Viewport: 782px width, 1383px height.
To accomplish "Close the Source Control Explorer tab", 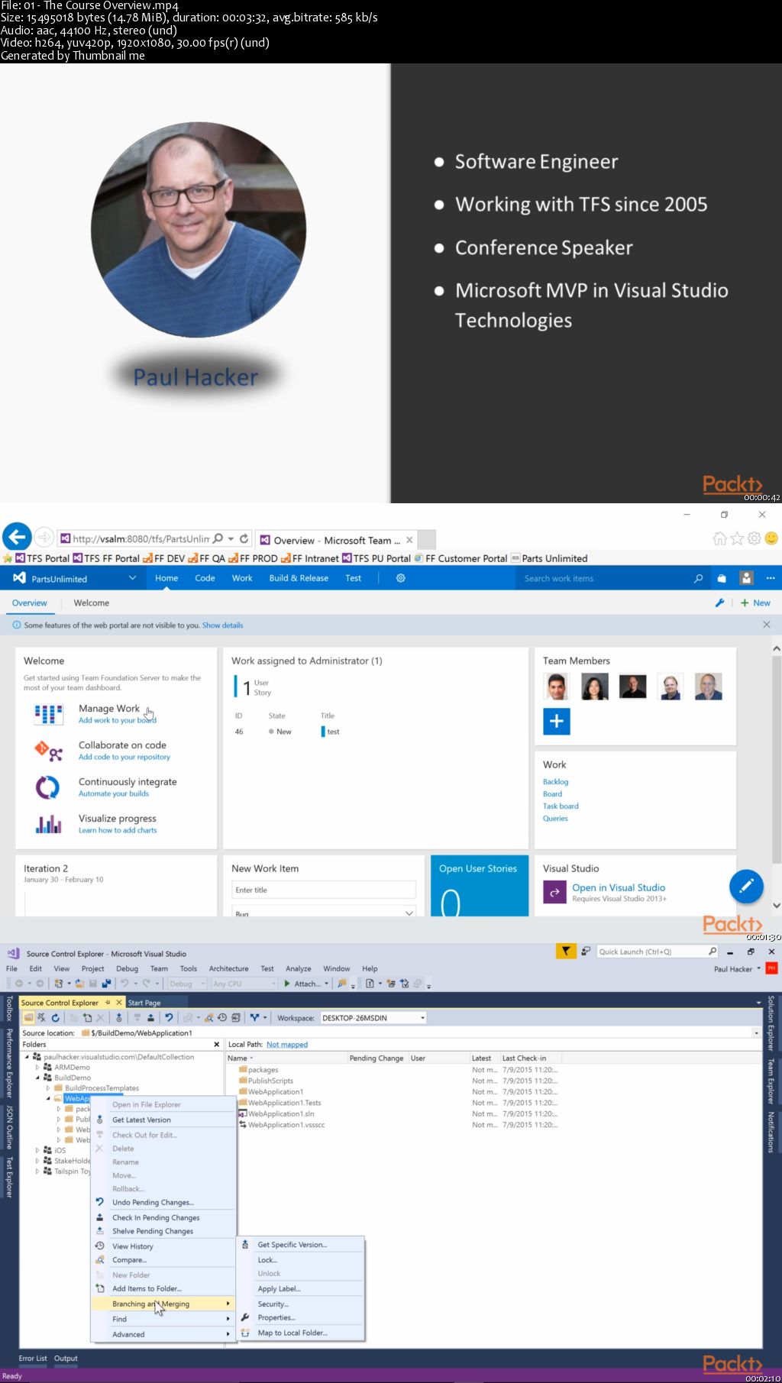I will [x=119, y=1002].
